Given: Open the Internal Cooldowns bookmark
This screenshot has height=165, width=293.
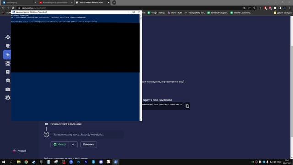Looking at the screenshot, I should 240,13.
